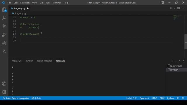Image resolution: width=187 pixels, height=105 pixels.
Task: Open errors and warnings count in status bar
Action: click(36, 98)
